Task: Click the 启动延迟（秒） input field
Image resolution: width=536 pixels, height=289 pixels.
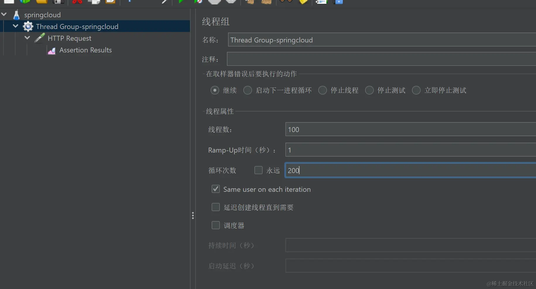Action: point(411,266)
